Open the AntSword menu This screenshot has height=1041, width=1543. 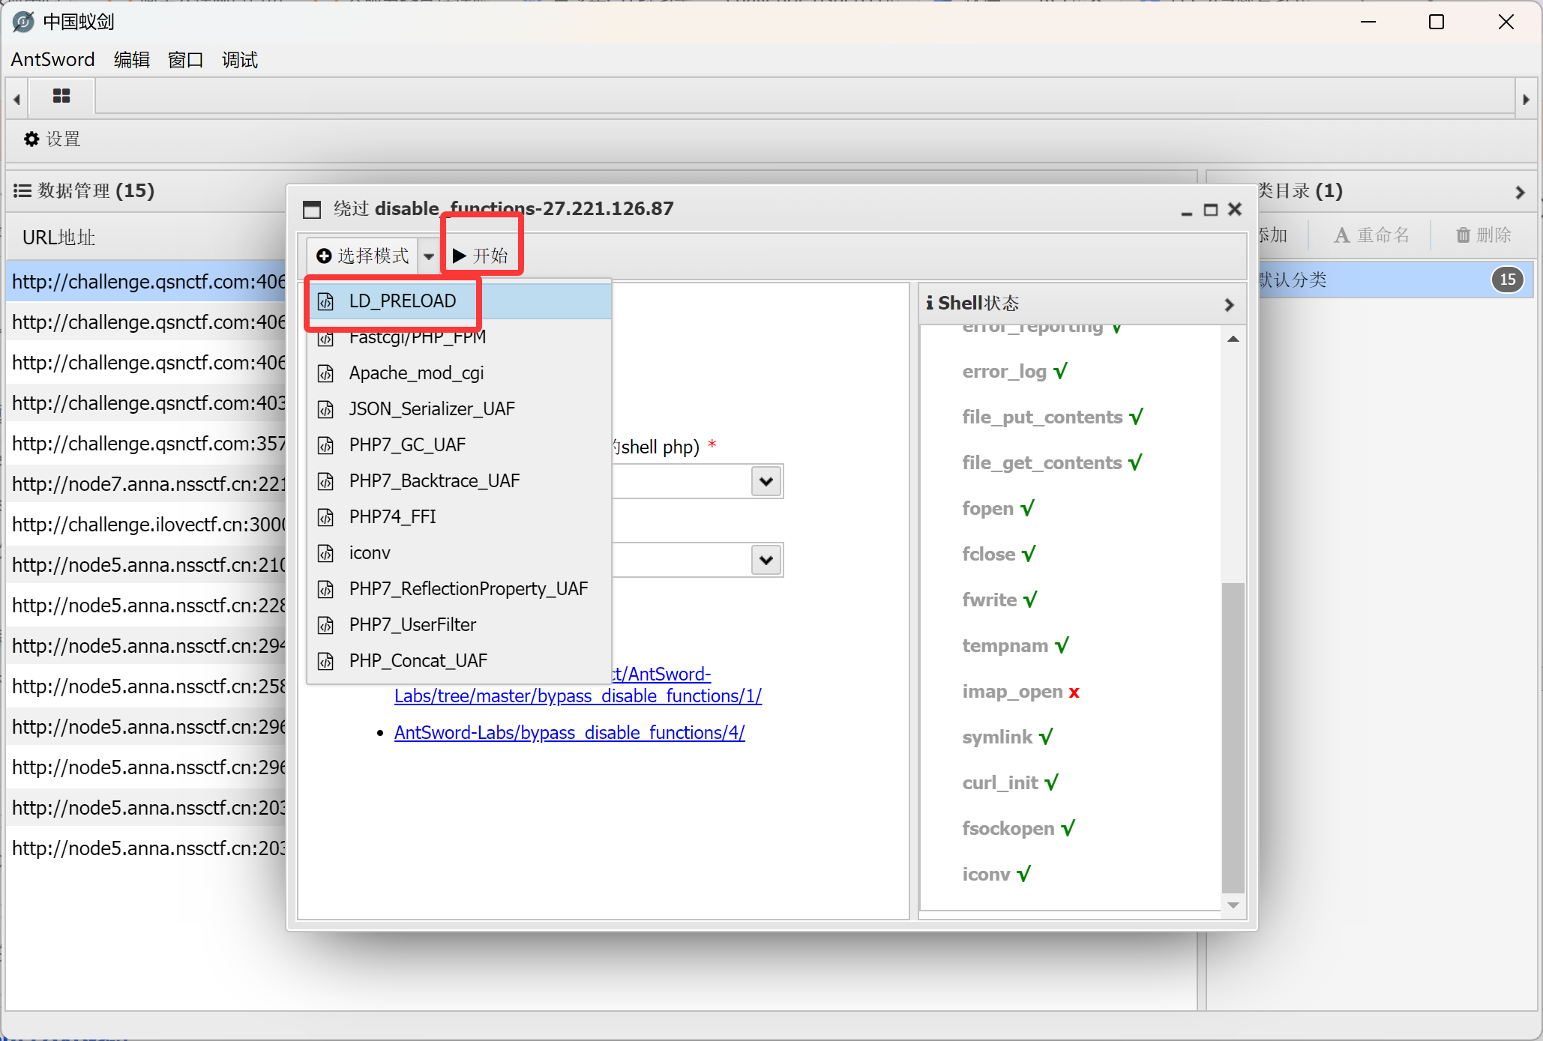[52, 60]
